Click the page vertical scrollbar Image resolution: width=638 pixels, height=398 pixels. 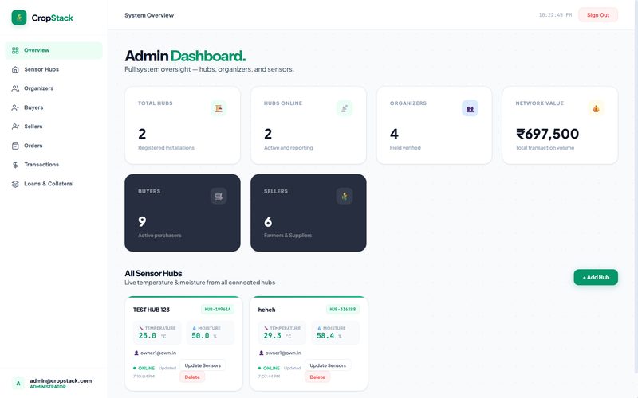pyautogui.click(x=636, y=187)
